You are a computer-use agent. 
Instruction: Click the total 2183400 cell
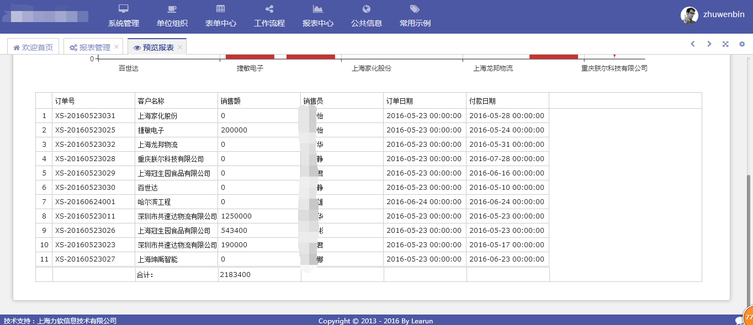coord(259,274)
